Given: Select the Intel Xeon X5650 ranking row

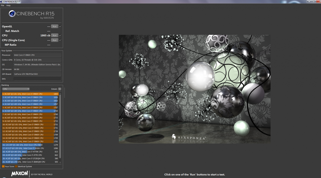Looking at the screenshot, I should tap(30, 145).
